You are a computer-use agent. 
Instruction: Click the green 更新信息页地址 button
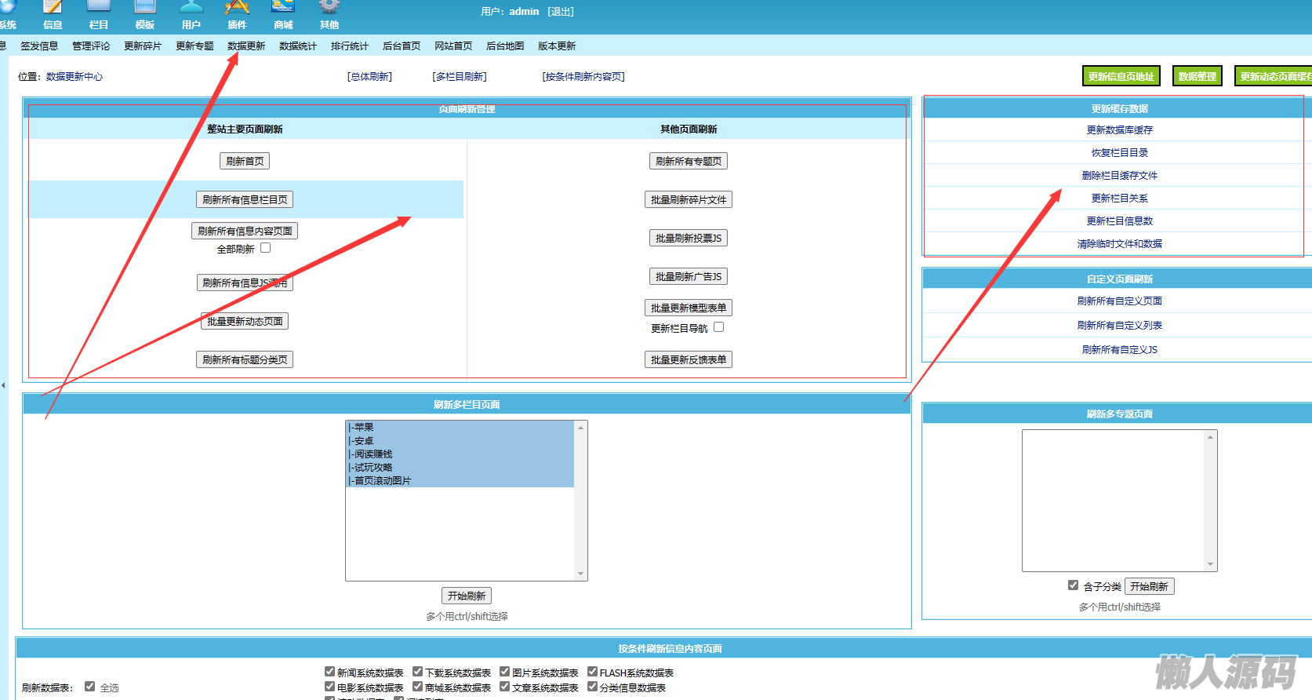point(1121,76)
